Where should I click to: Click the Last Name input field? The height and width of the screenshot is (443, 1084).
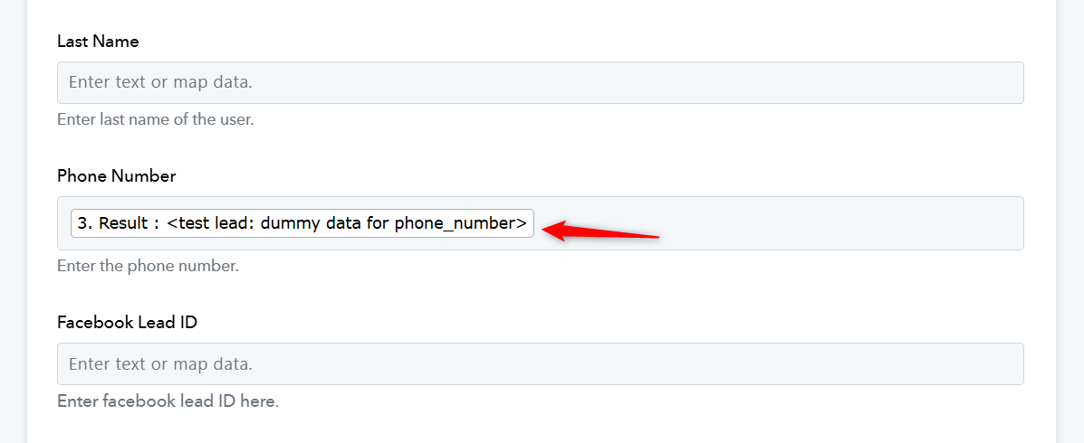540,82
